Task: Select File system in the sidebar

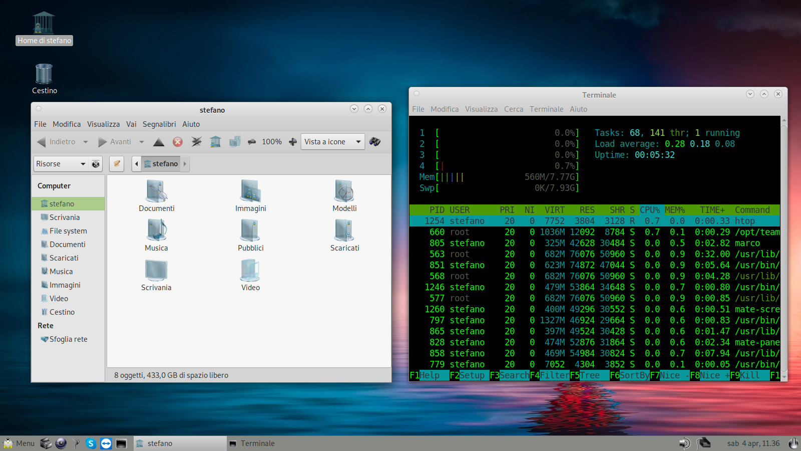Action: (x=68, y=231)
